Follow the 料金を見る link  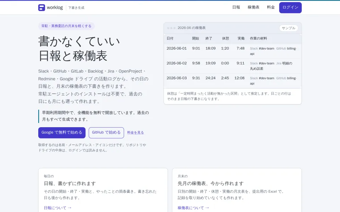point(136,132)
